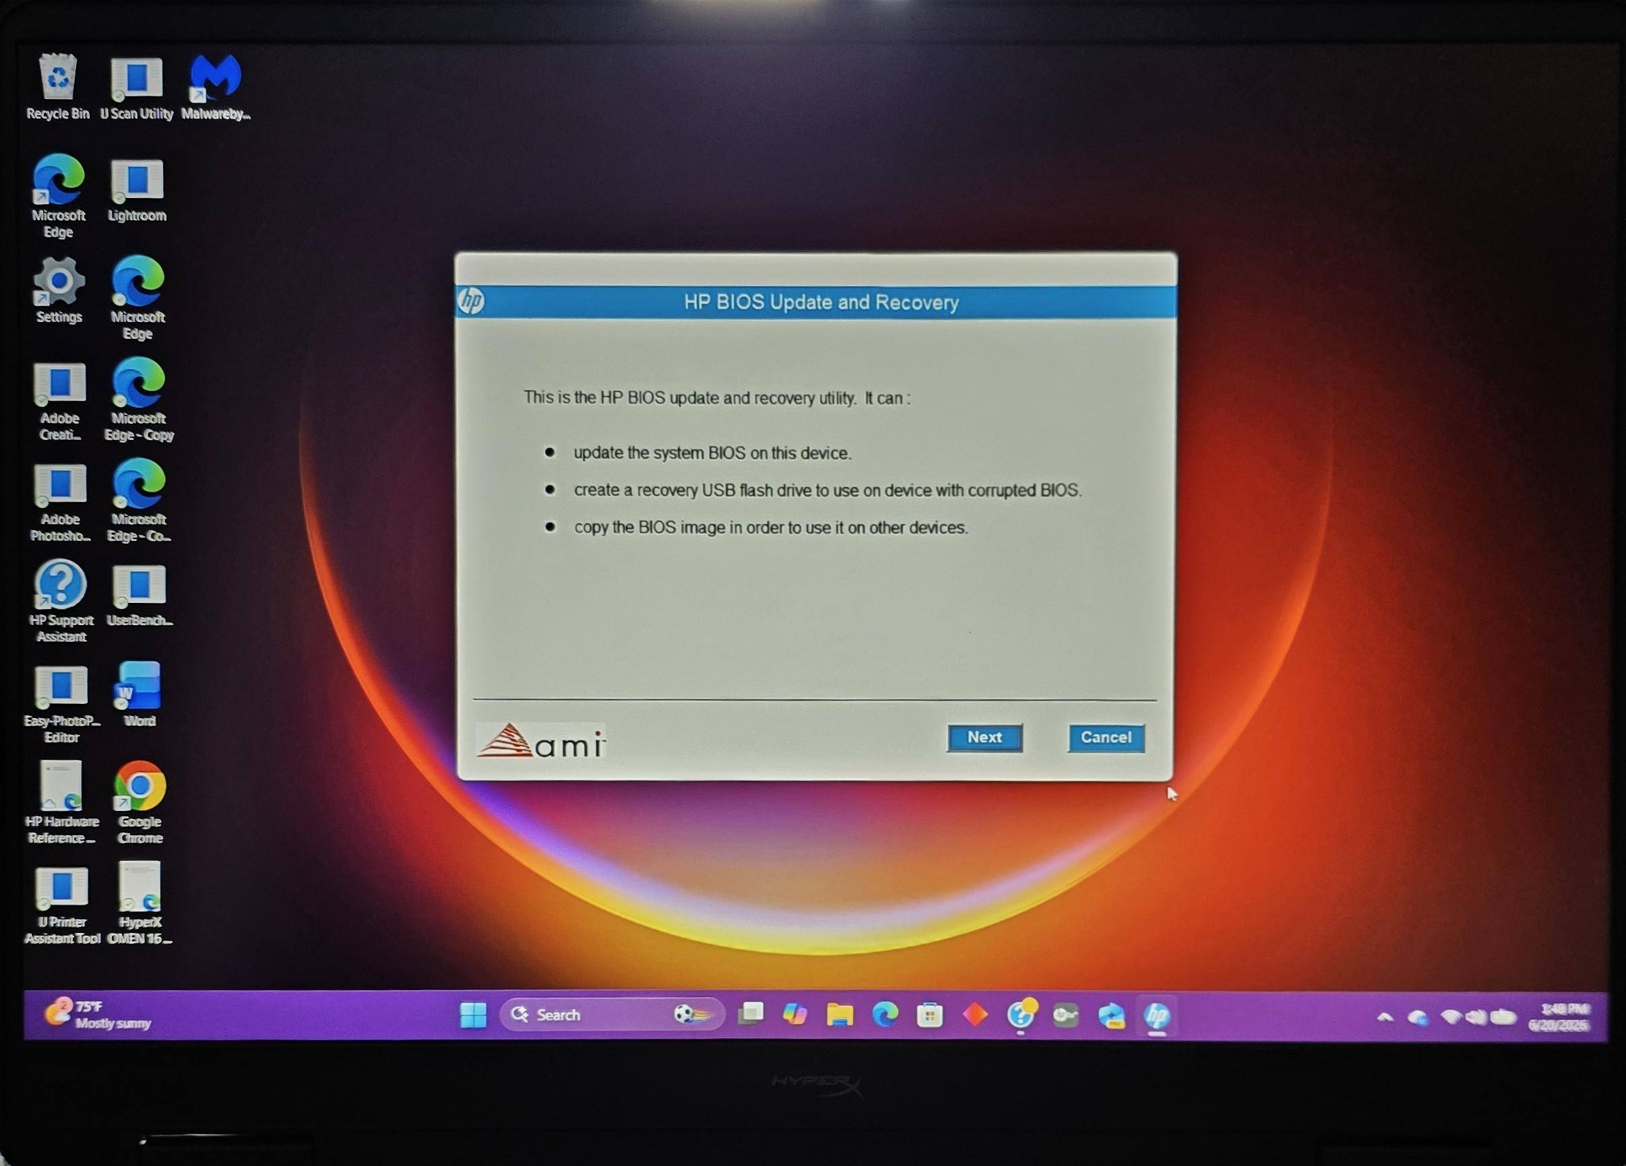The image size is (1626, 1166).
Task: Open the 75°F Mostly sunny weather widget
Action: click(98, 1014)
